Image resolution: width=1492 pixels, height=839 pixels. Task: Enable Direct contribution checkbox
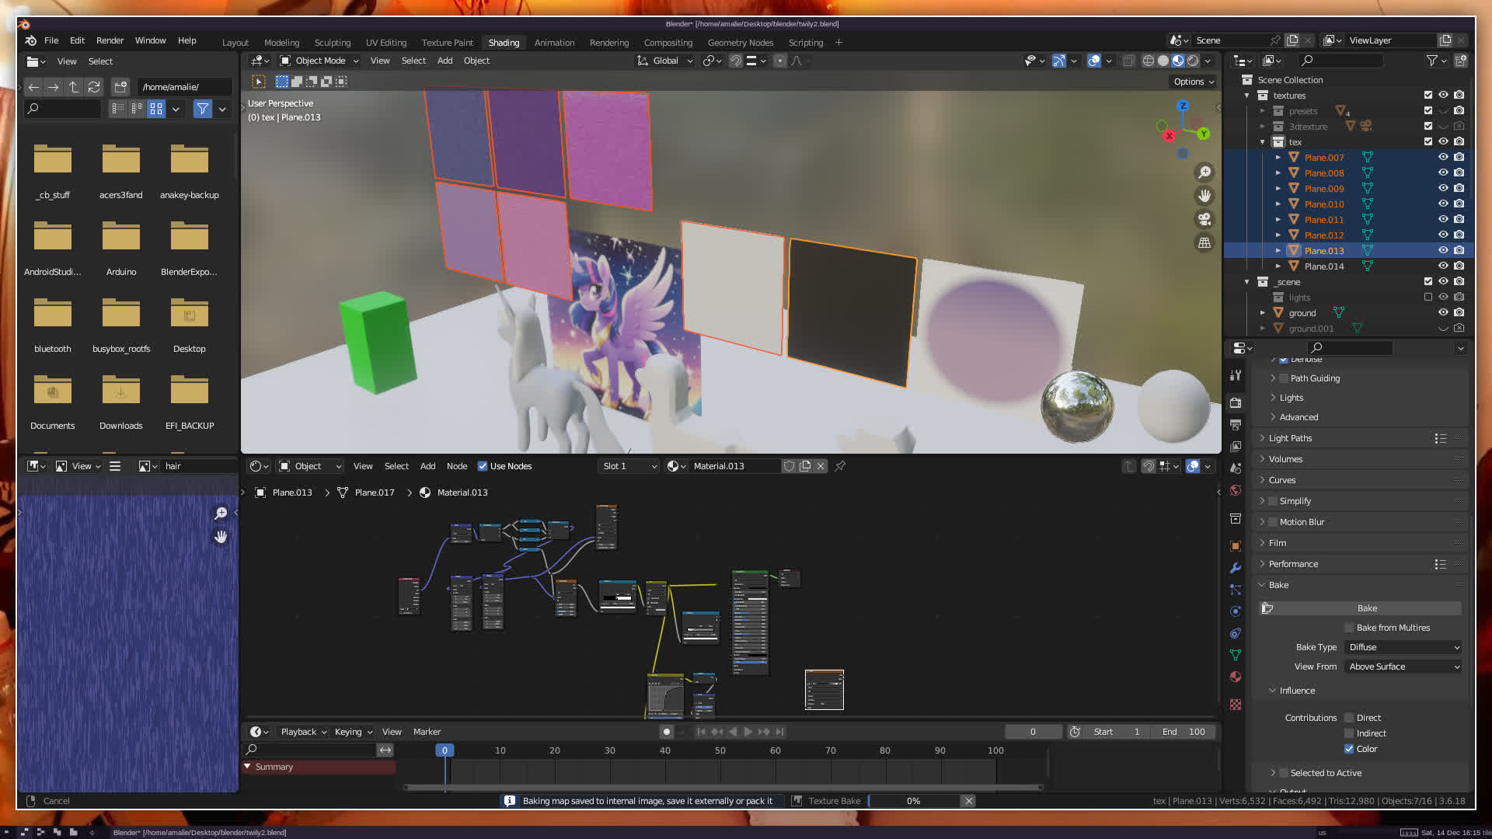click(x=1350, y=718)
